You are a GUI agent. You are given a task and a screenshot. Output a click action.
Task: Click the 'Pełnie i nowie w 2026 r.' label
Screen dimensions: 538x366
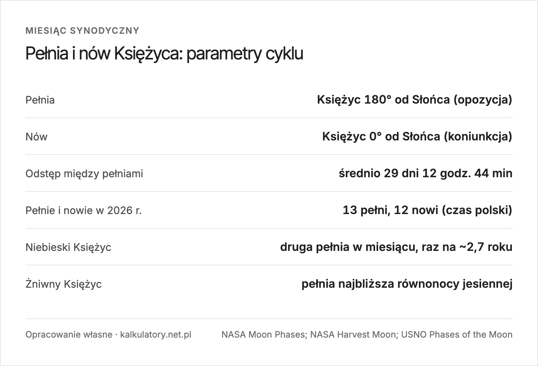(x=84, y=211)
